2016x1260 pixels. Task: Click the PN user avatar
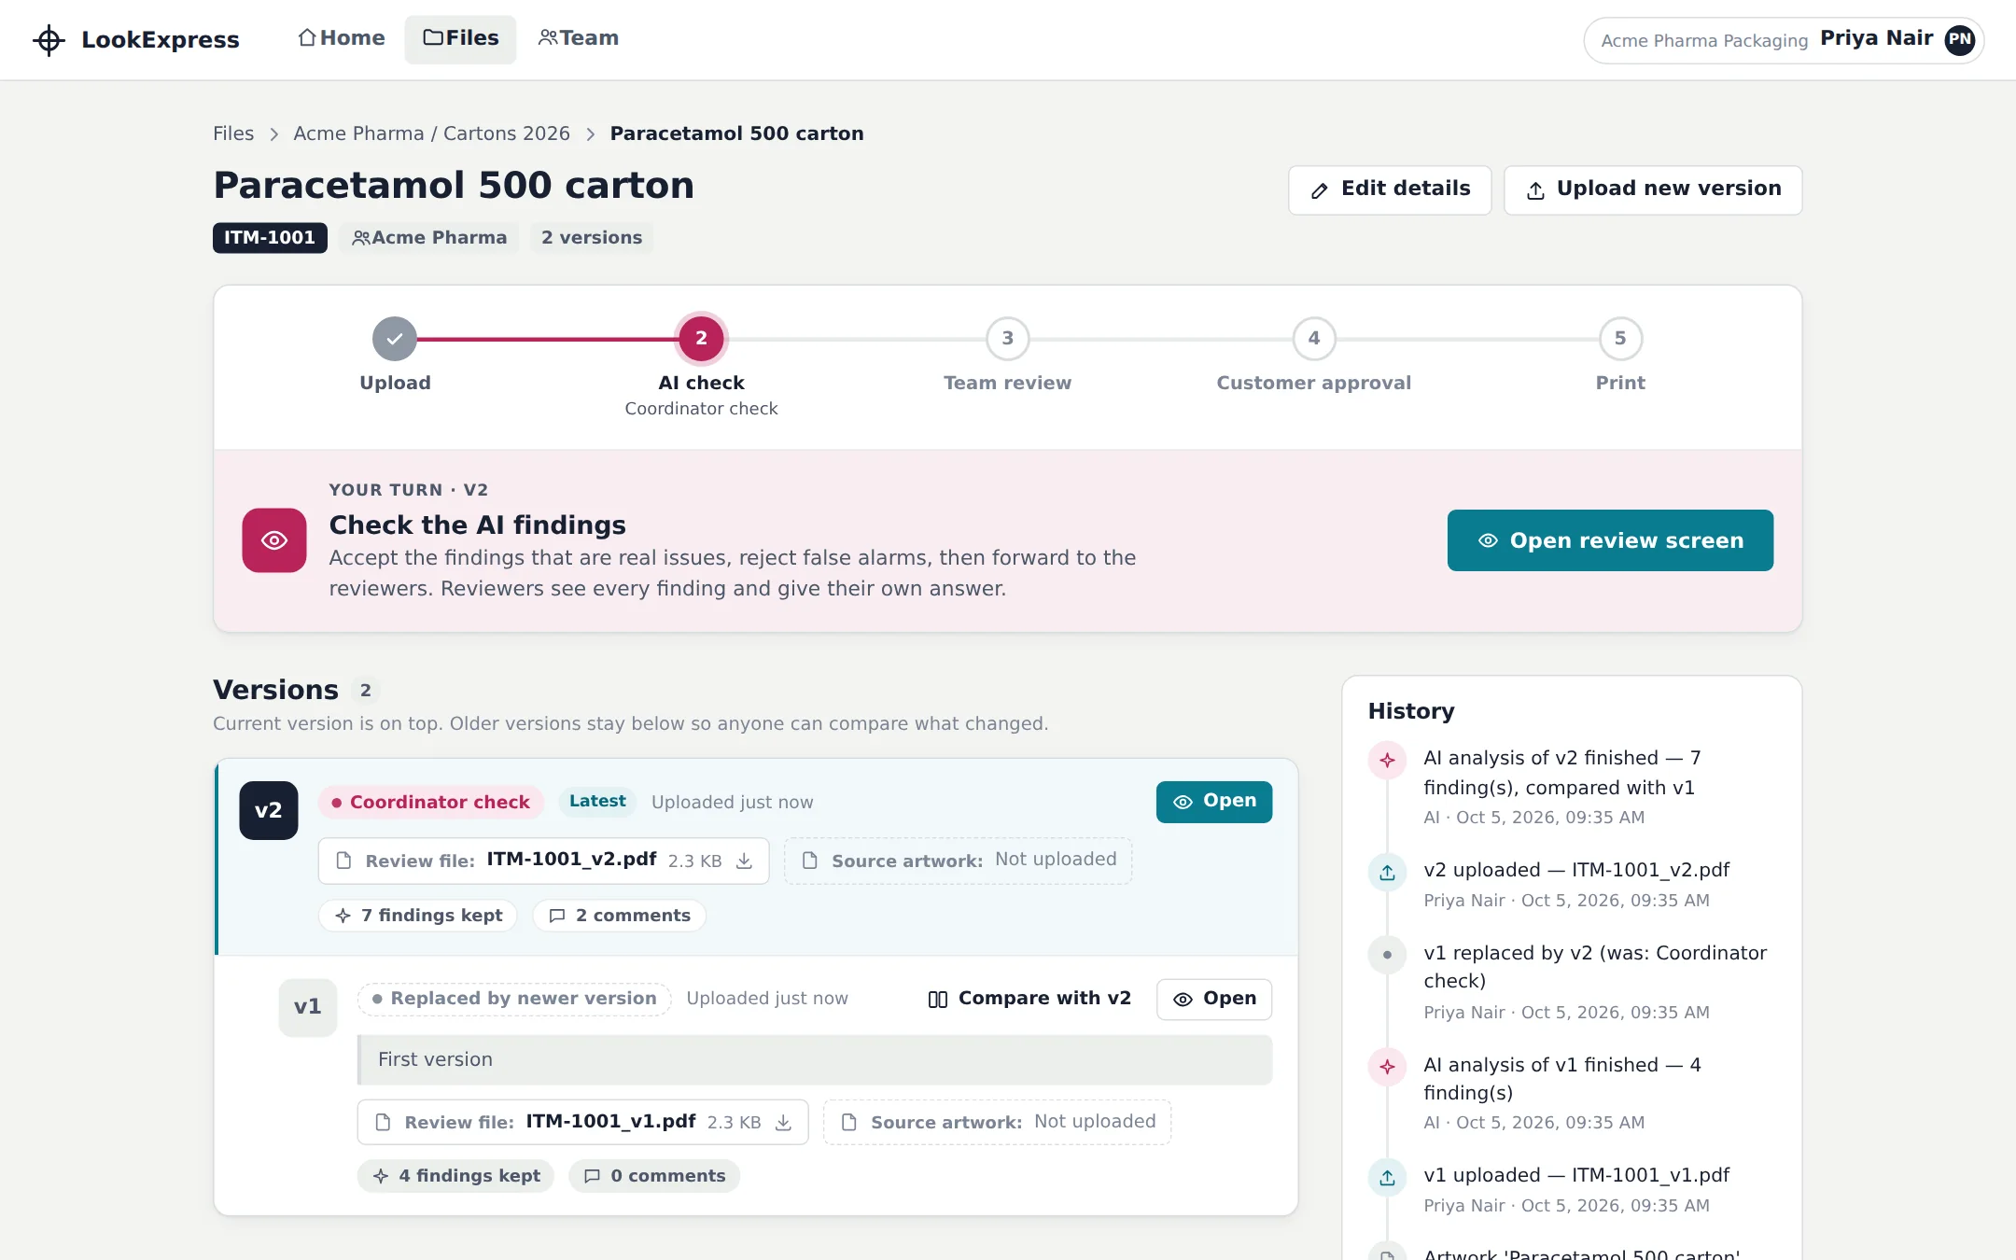[x=1959, y=39]
